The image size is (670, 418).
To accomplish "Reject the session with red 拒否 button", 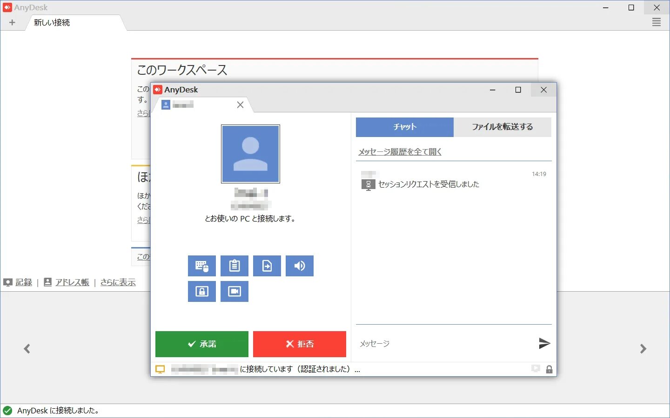I will 299,344.
